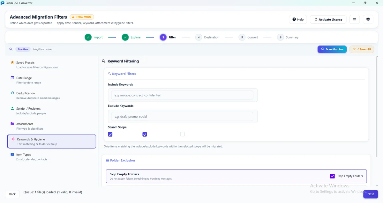This screenshot has height=203, width=383.
Task: Click the 'Only items matching the include/exclude keywords' note
Action: [x=163, y=147]
